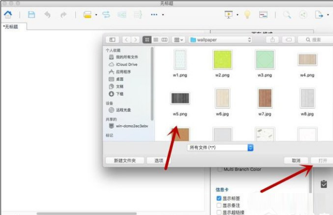
Task: Click the clipboard task icon in the side panel
Action: pos(324,184)
